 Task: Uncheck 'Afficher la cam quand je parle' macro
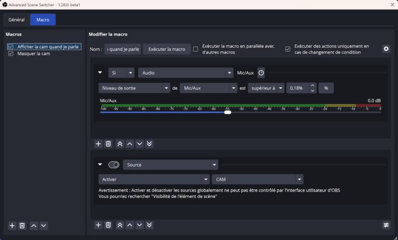(11, 47)
